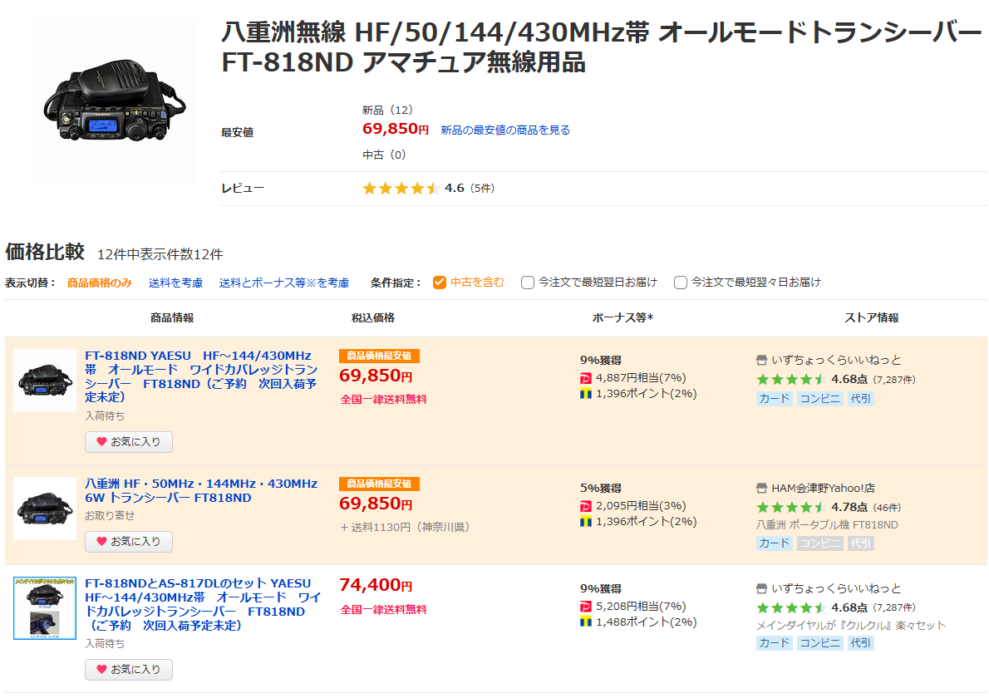989x698 pixels.
Task: Click the 税込価格 column header
Action: click(x=373, y=317)
